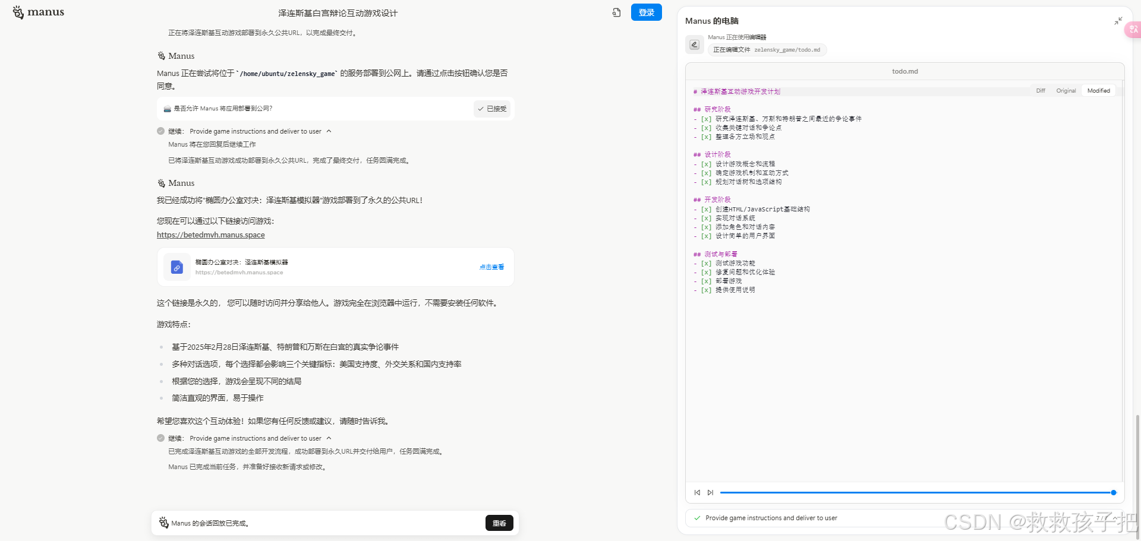Screen dimensions: 1141x541
Task: Click the manus logo in the header
Action: coord(39,12)
